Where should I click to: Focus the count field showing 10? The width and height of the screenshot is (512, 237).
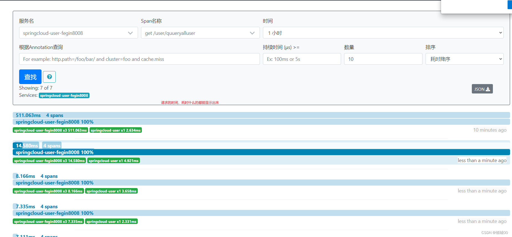(383, 59)
